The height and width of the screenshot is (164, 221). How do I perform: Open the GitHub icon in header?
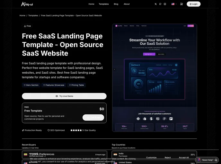160,4
